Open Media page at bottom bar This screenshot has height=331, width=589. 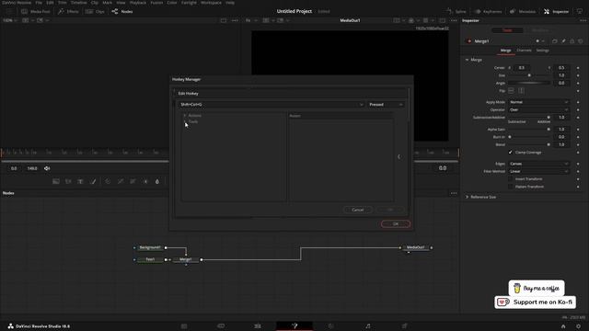point(184,326)
